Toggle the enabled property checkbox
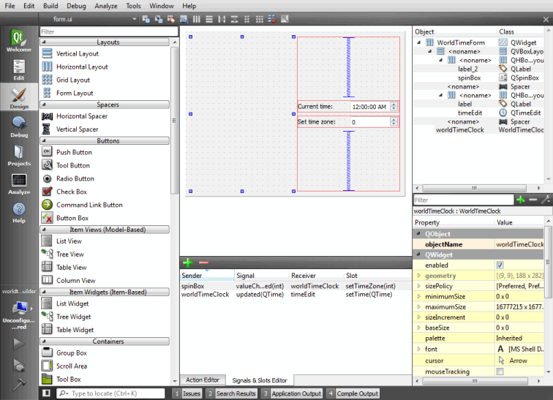 click(x=500, y=265)
